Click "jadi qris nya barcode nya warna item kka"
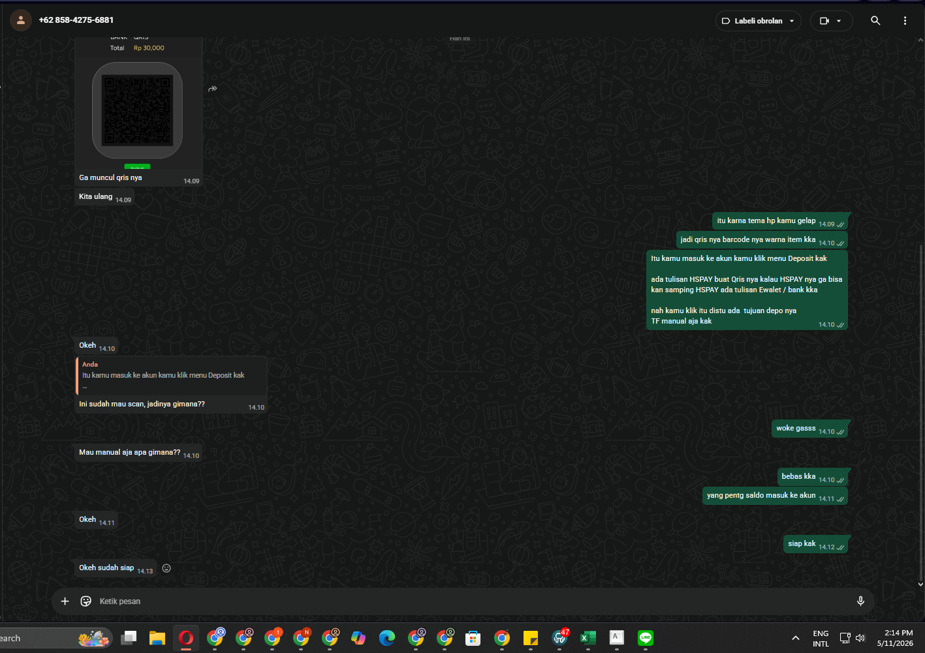925x653 pixels. 762,240
